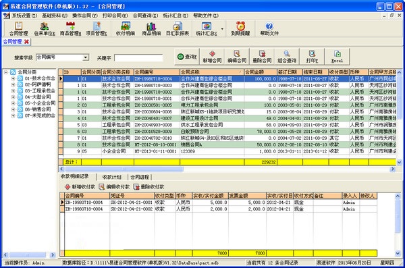Expand the 02 category tree node

point(13,84)
